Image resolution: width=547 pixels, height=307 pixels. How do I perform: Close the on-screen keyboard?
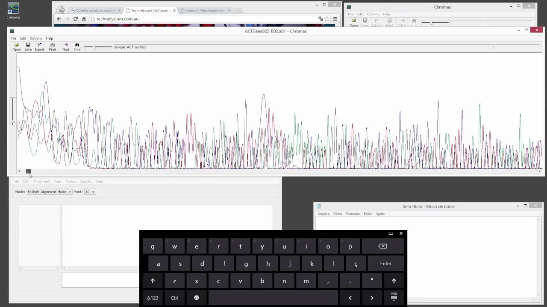401,233
